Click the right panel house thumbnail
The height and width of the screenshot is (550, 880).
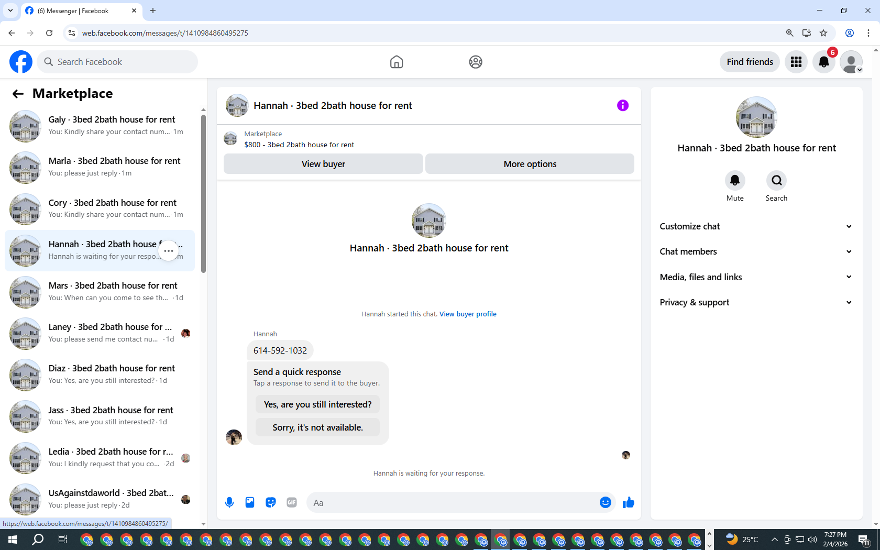tap(756, 117)
